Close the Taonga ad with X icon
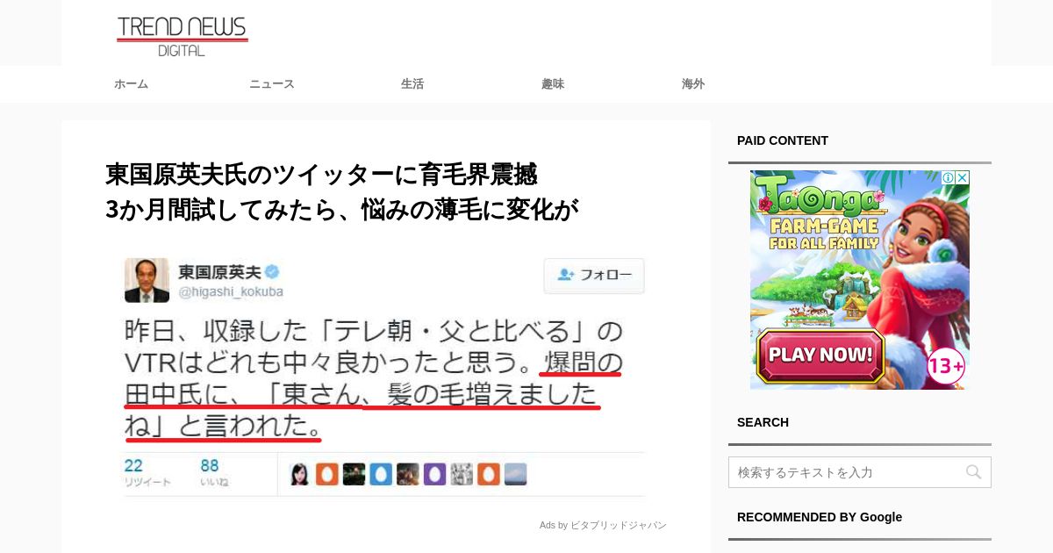The width and height of the screenshot is (1053, 553). [963, 177]
